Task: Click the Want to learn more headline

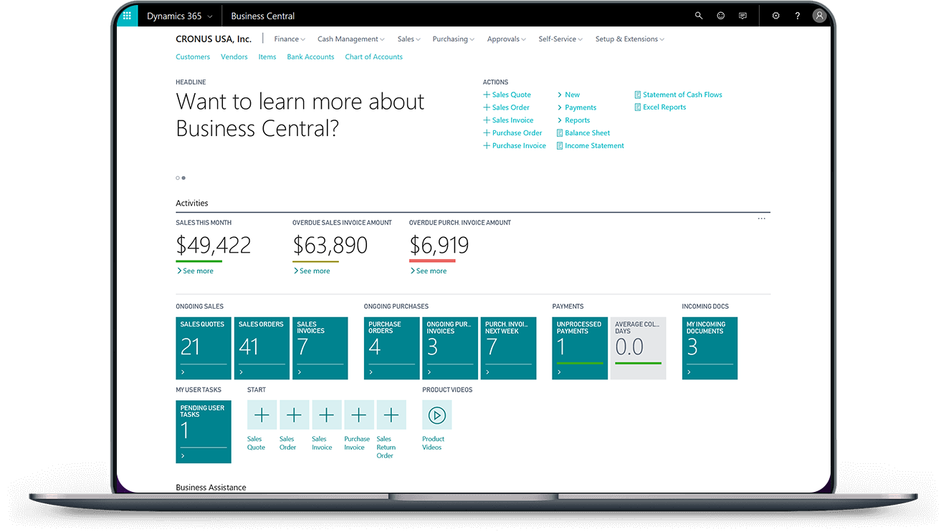Action: (300, 115)
